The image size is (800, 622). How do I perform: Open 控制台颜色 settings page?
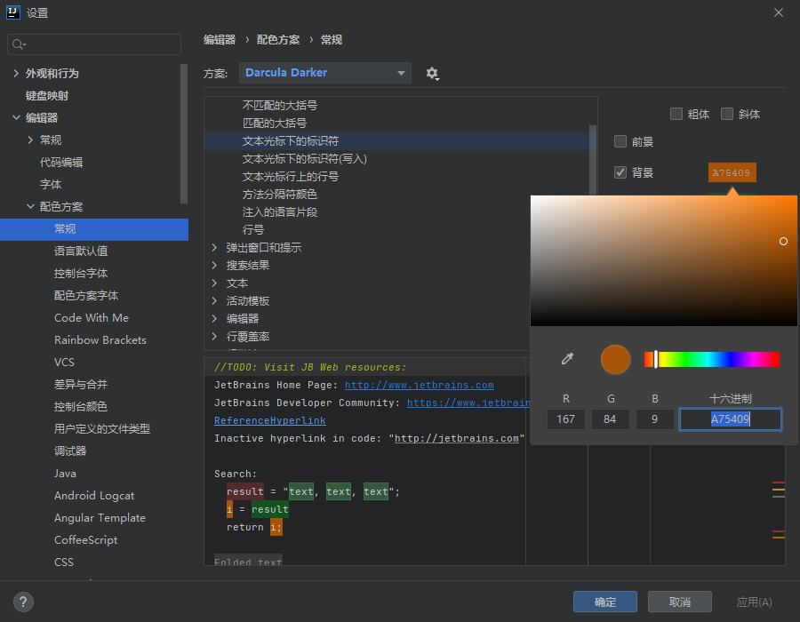tap(81, 406)
